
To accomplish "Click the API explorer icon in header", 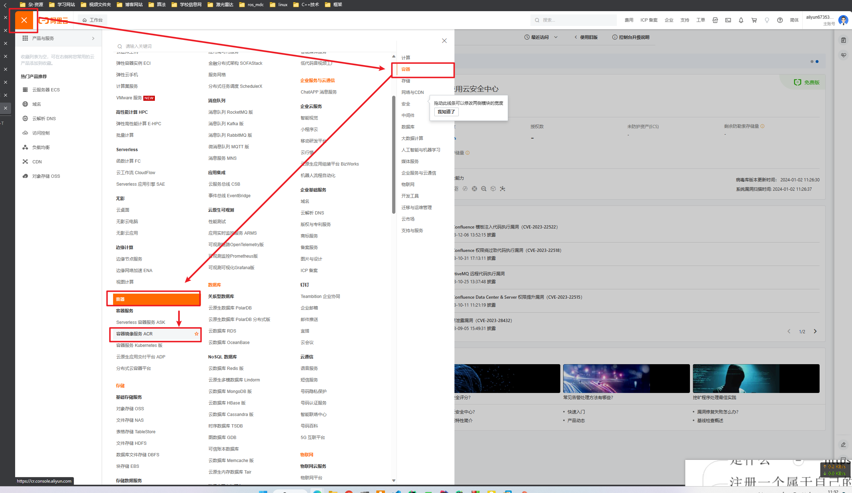I will click(x=715, y=20).
